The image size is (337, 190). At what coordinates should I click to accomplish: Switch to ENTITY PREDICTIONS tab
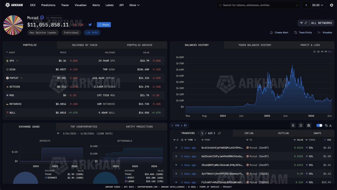139,127
